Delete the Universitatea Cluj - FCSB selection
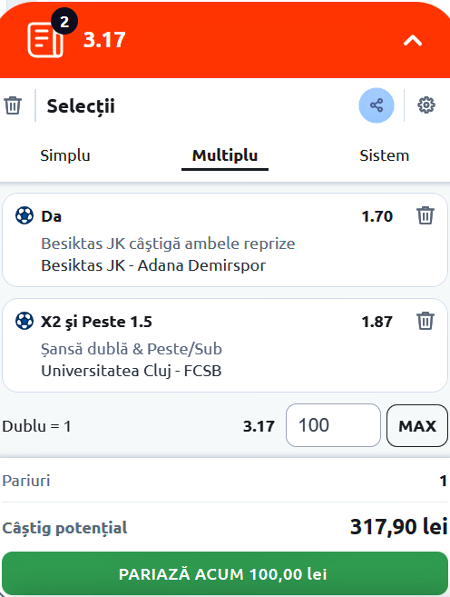 click(x=426, y=321)
